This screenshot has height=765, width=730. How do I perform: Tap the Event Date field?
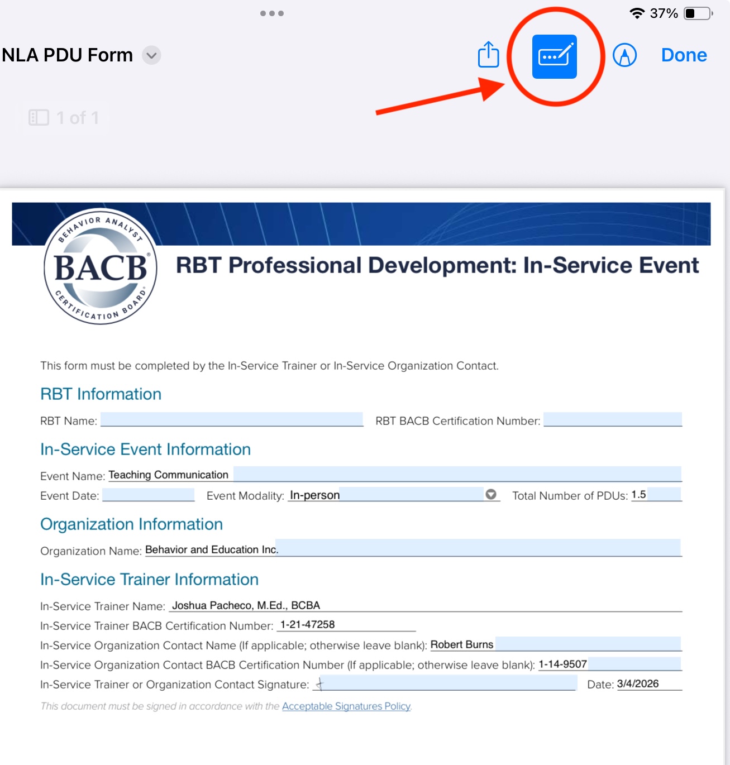pos(149,495)
